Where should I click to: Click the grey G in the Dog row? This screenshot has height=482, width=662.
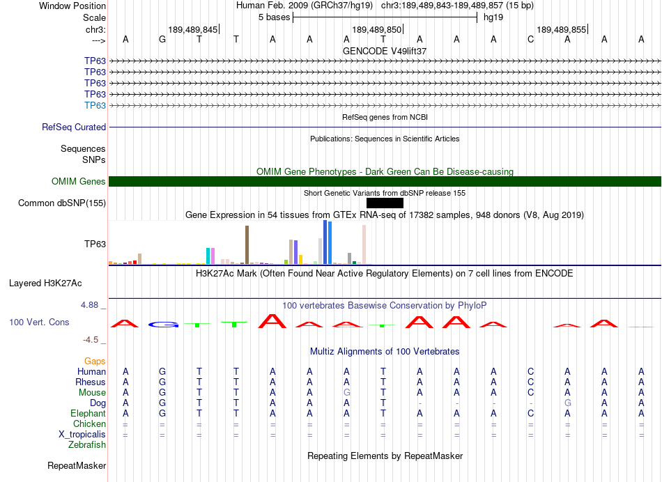pyautogui.click(x=567, y=403)
